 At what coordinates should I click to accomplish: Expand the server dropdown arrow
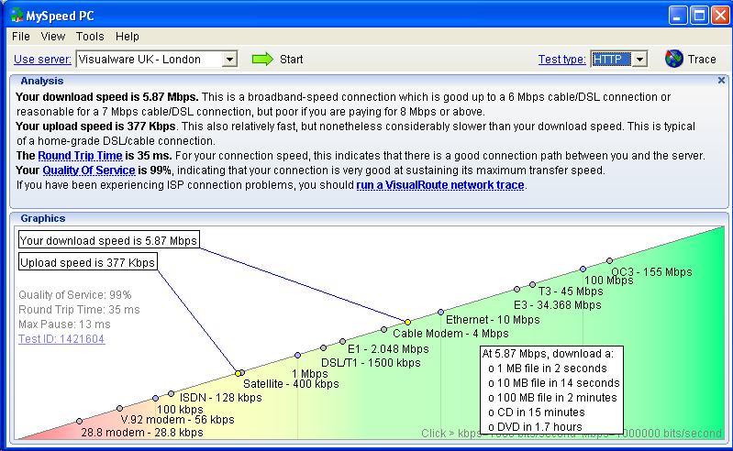pos(229,60)
